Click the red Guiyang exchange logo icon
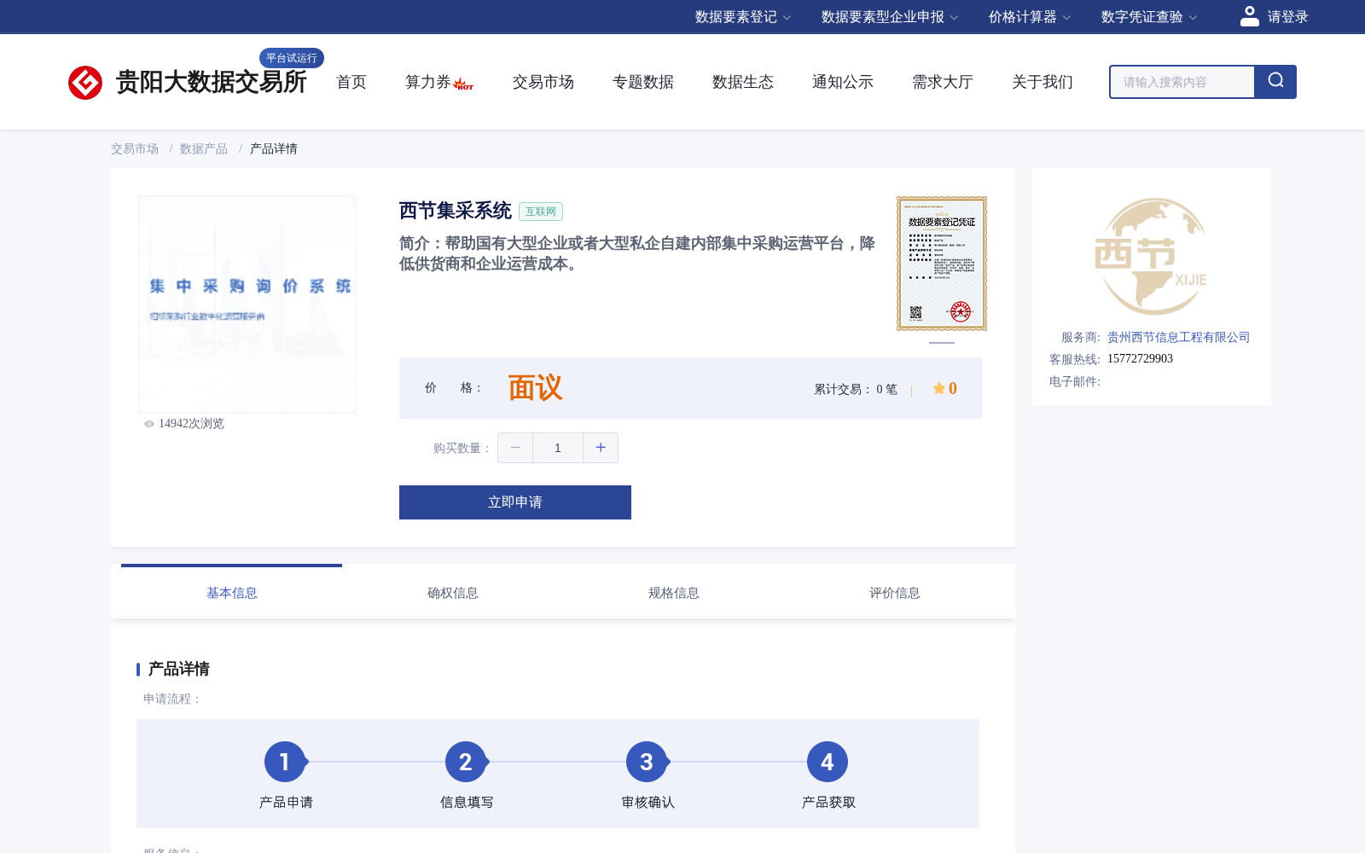Screen dimensions: 1365x853 click(85, 83)
